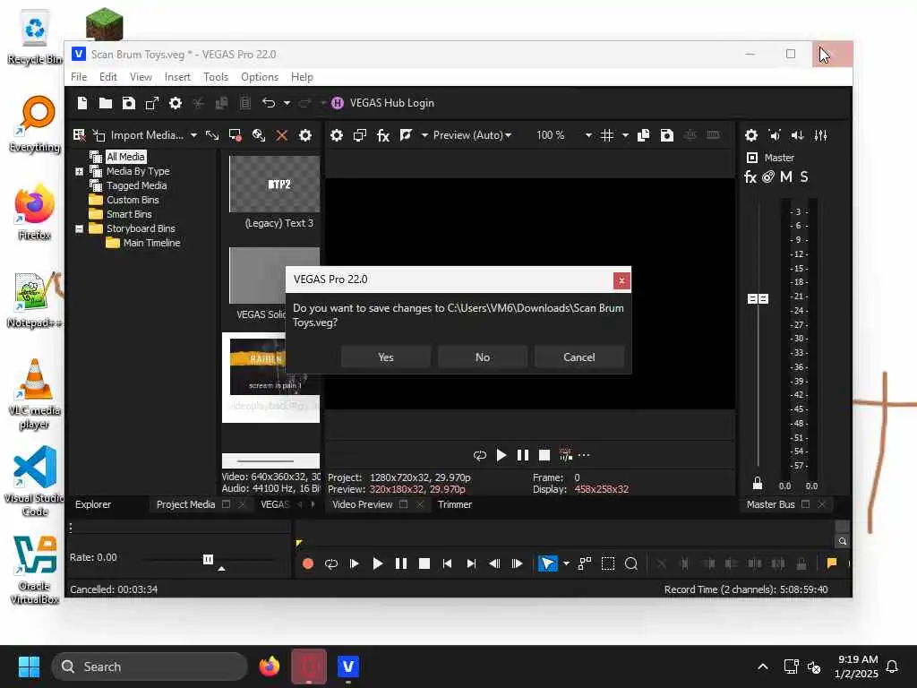This screenshot has width=917, height=688.
Task: Toggle external monitor preview icon
Action: [360, 135]
